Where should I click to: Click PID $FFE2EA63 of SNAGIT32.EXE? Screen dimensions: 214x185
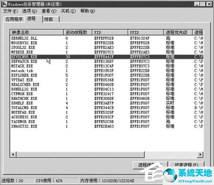pos(104,126)
